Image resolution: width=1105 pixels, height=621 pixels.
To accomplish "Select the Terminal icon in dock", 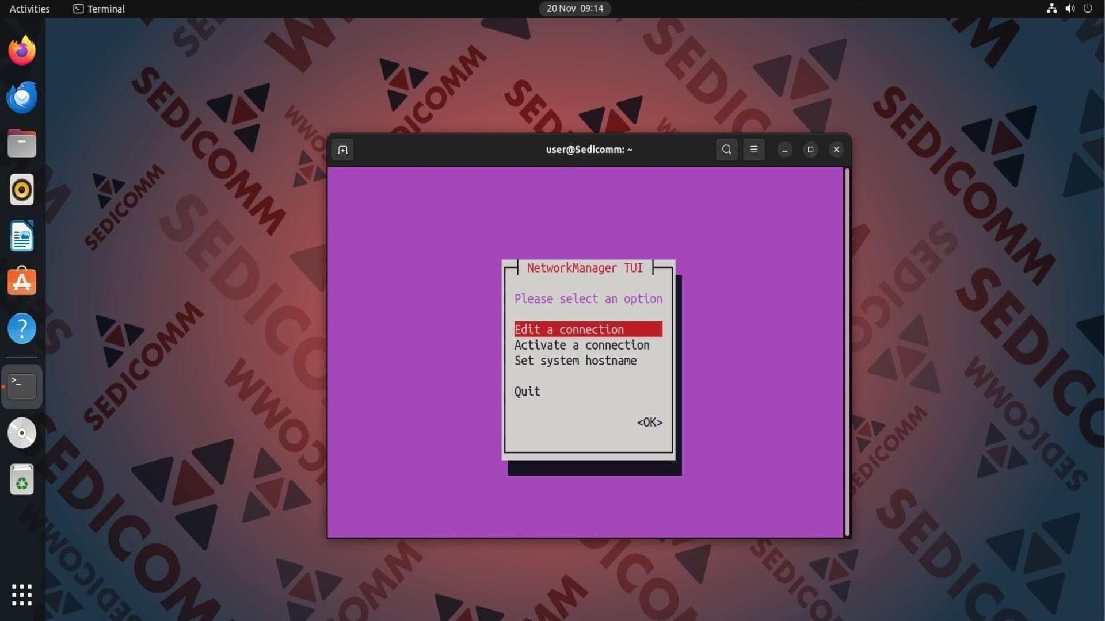I will pyautogui.click(x=22, y=386).
